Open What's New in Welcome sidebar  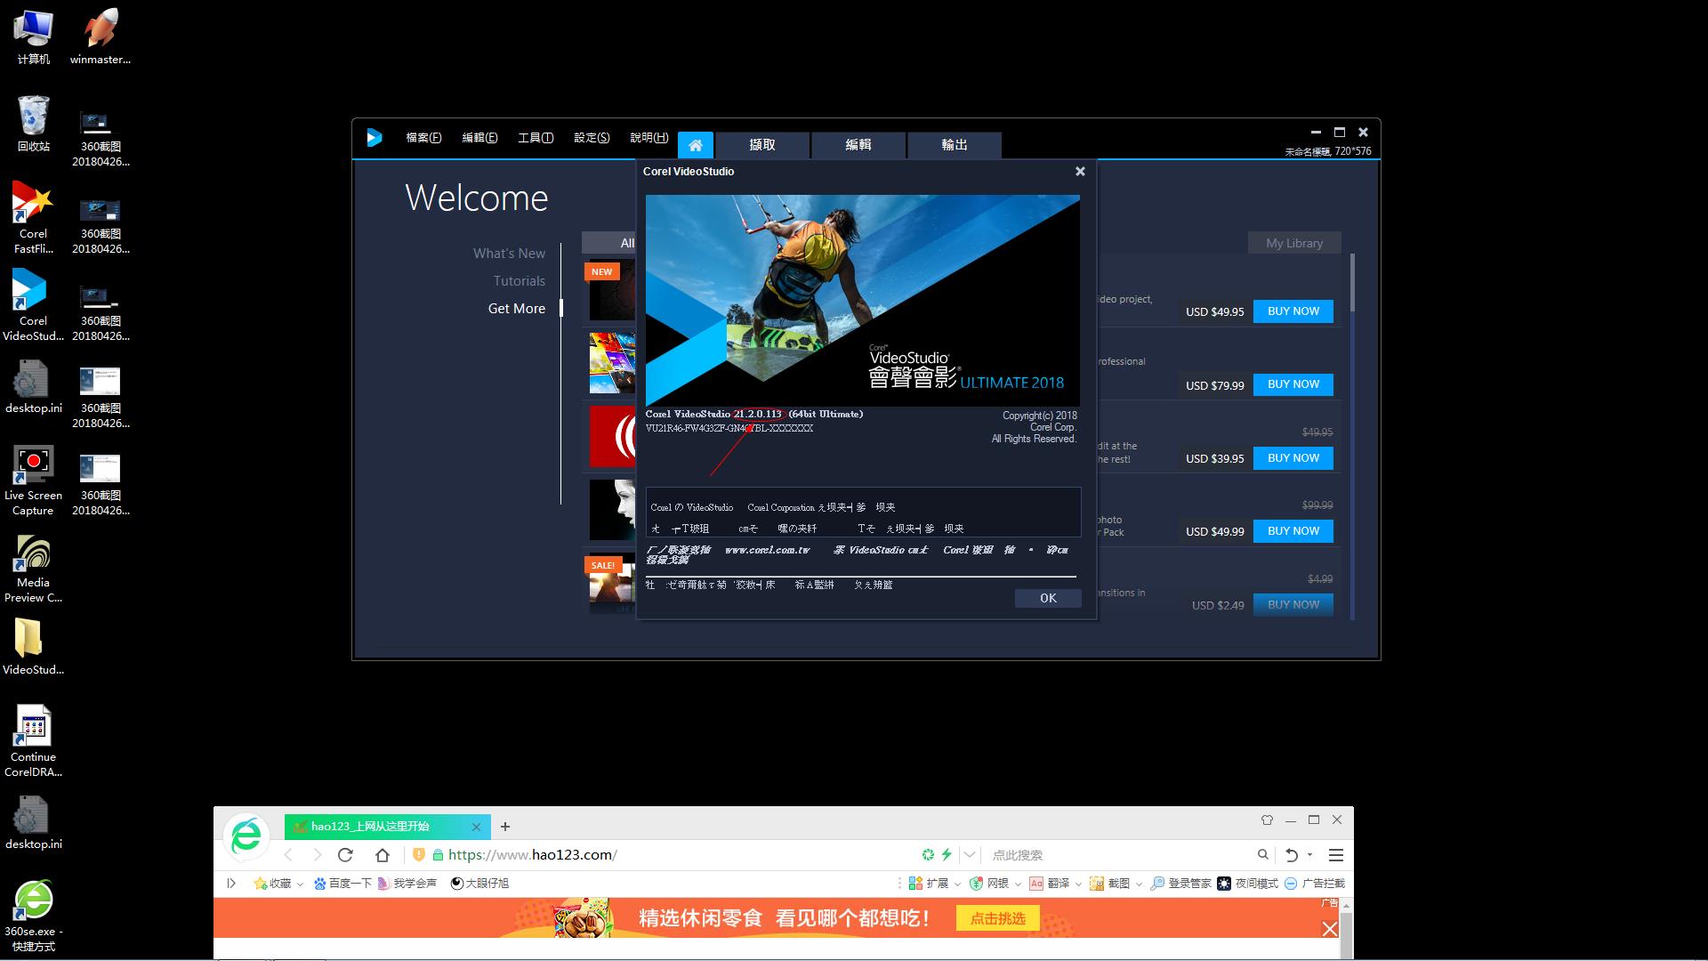click(509, 254)
